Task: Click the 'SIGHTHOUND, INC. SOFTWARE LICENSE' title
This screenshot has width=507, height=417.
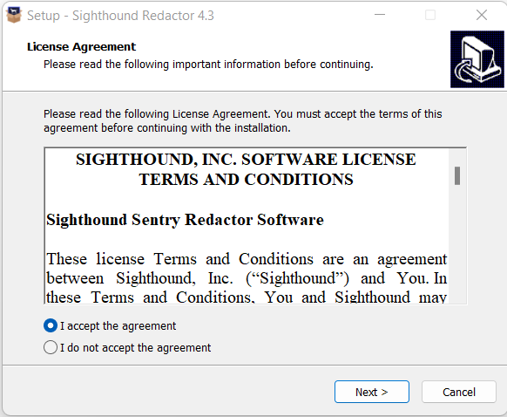Action: pos(246,160)
